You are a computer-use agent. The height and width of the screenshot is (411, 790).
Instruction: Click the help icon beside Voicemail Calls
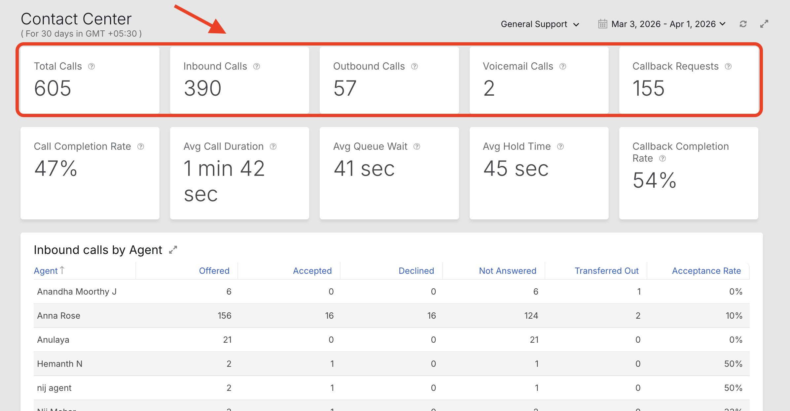point(563,66)
